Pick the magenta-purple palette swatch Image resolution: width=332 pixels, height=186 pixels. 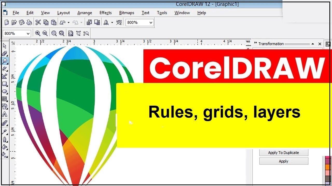coord(328,161)
